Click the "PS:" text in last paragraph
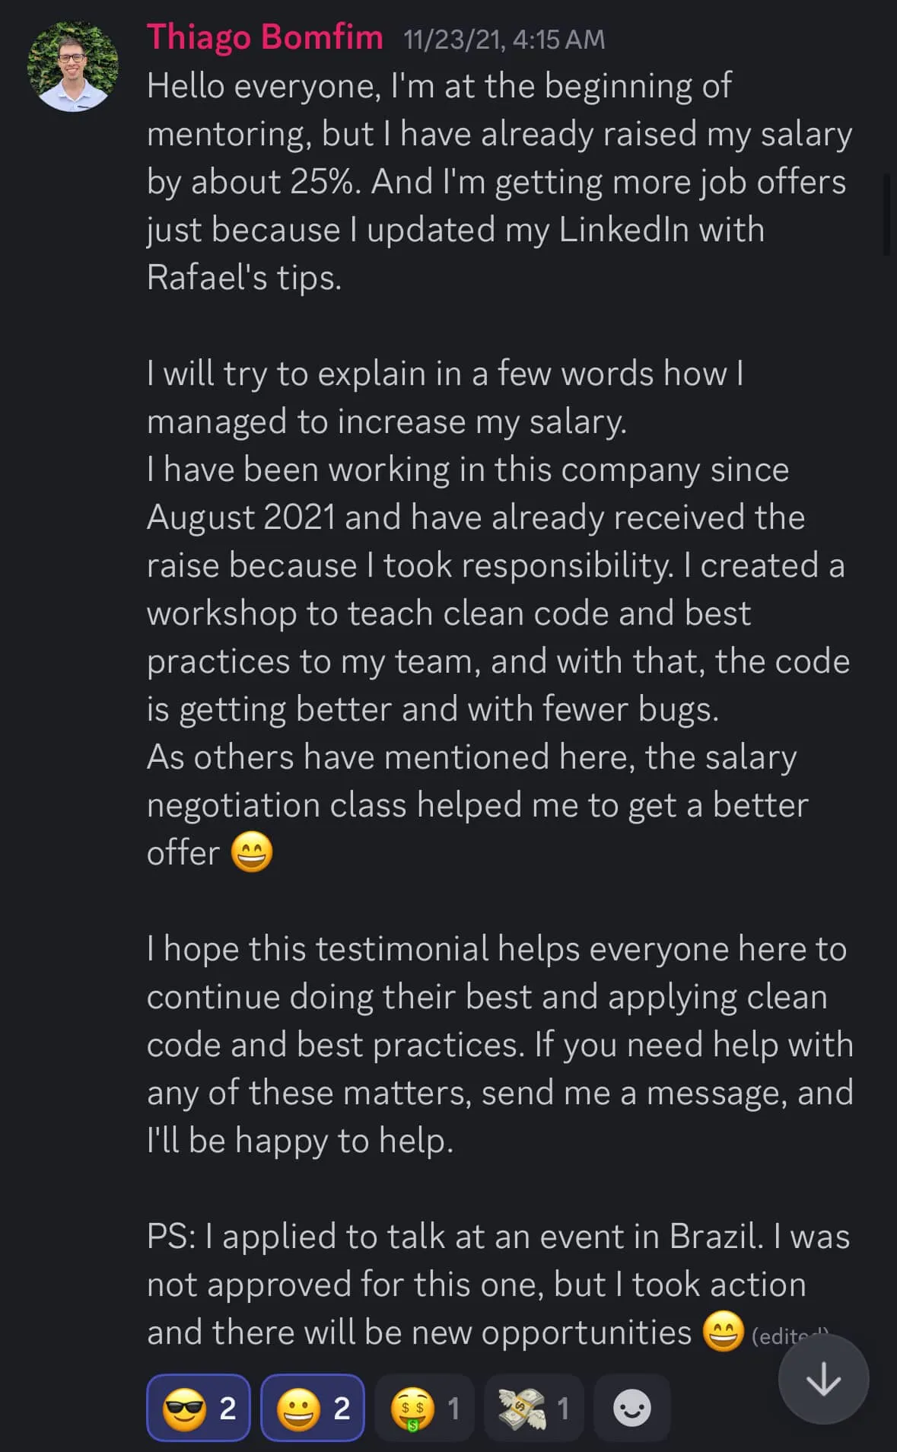The height and width of the screenshot is (1452, 897). [x=172, y=1237]
